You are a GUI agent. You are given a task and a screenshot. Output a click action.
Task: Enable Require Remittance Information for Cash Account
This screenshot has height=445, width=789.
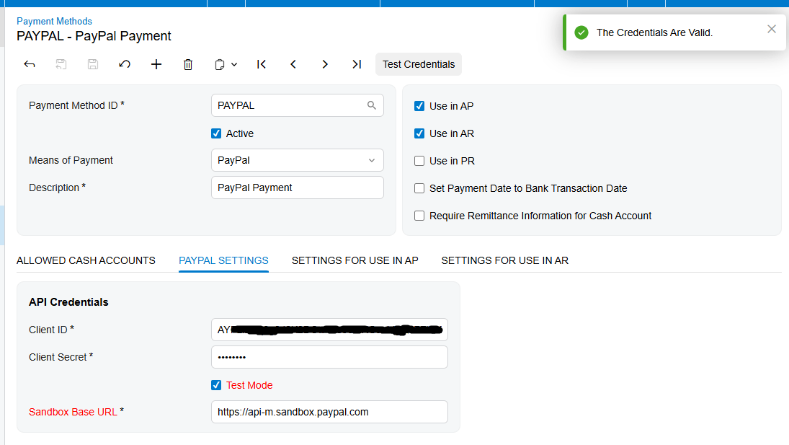coord(419,216)
